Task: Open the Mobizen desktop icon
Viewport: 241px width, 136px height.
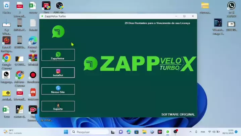Action: pyautogui.click(x=33, y=93)
